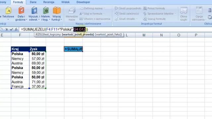Image resolution: width=212 pixels, height=119 pixels.
Task: Switch to the Recenzja tab
Action: (x=49, y=2)
